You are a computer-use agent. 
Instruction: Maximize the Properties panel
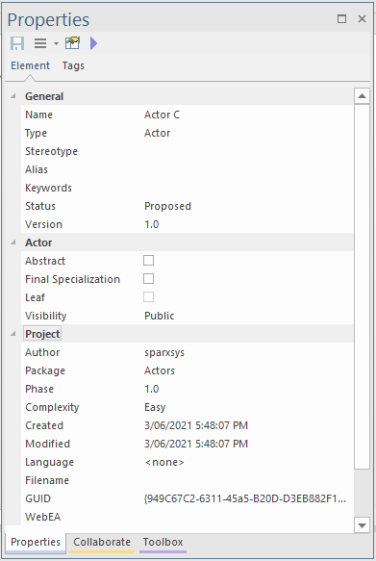[341, 18]
